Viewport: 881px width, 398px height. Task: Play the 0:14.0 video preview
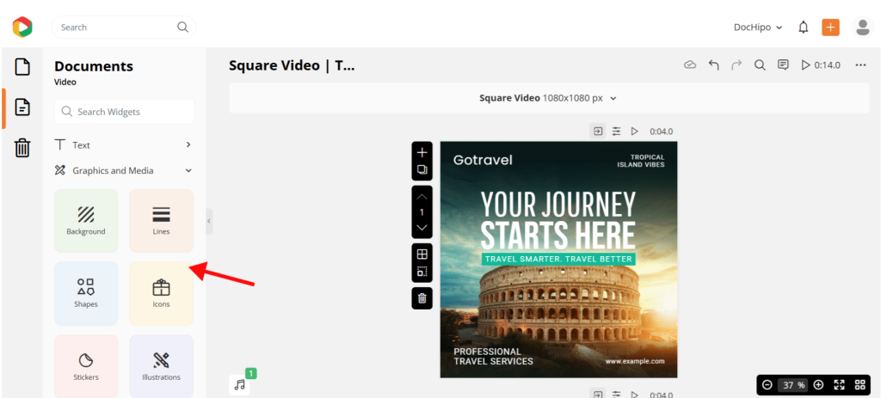click(x=821, y=65)
